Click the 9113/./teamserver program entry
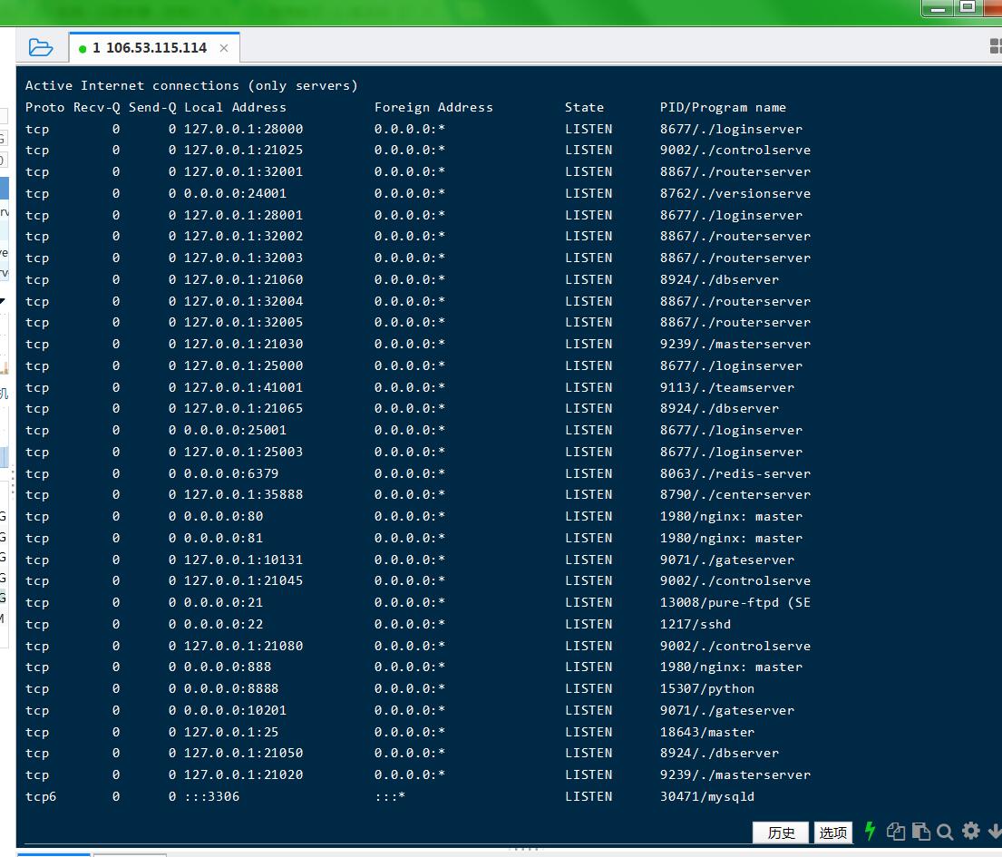This screenshot has height=857, width=1002. [727, 388]
